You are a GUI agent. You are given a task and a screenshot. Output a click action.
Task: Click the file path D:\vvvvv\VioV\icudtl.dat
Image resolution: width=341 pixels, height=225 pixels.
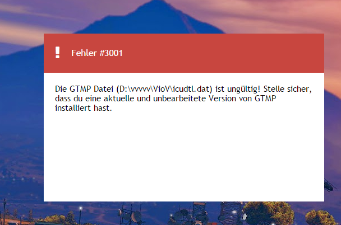pyautogui.click(x=164, y=89)
